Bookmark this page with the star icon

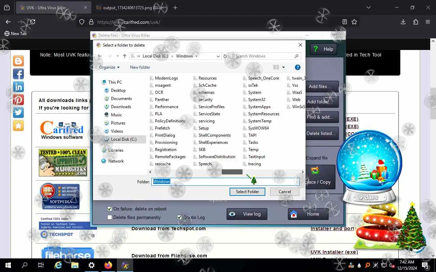tap(354, 22)
